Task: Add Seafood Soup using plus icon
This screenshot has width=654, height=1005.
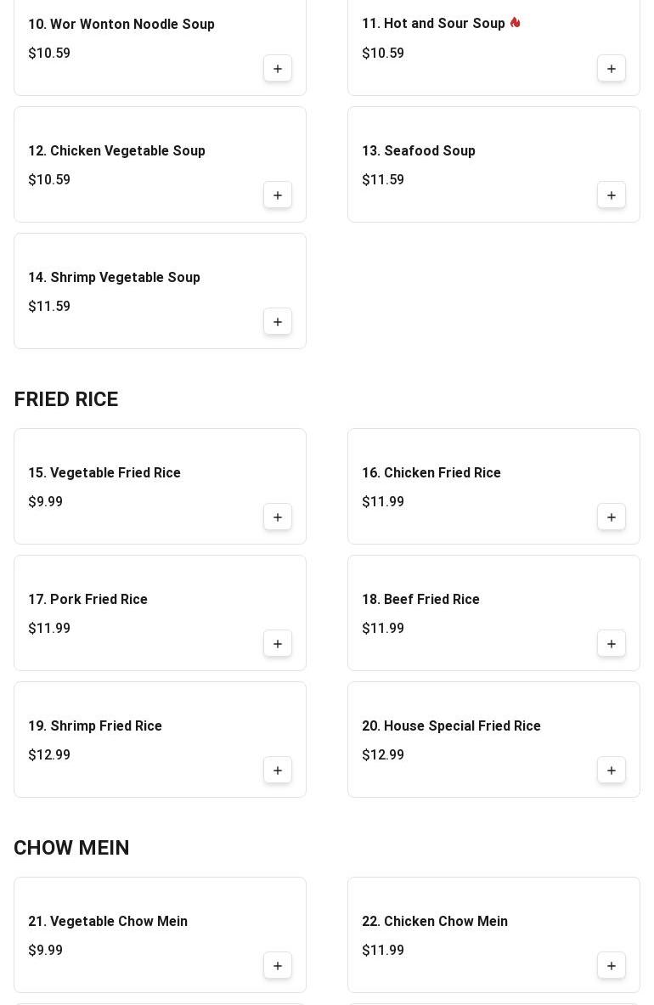Action: [612, 195]
